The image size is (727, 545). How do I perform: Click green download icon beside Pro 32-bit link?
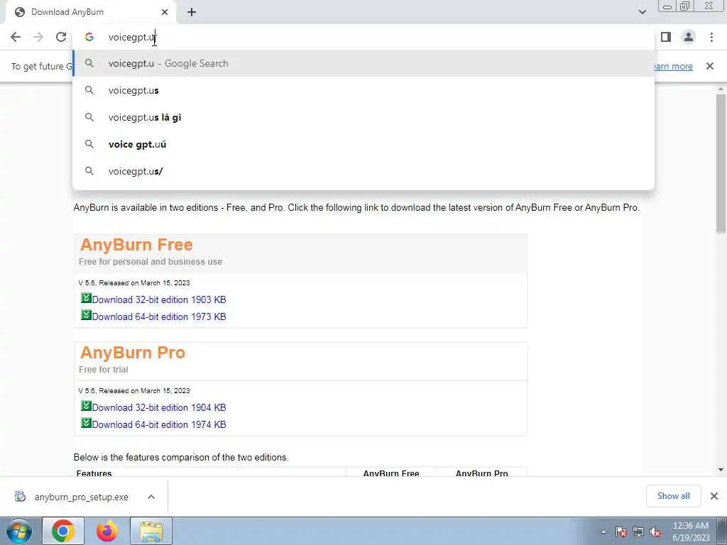tap(86, 406)
